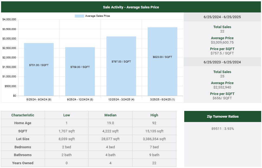Click the 89511 : 3.93% turnover value

click(222, 129)
